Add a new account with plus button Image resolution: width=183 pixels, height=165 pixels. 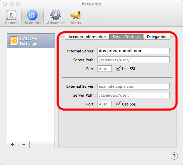(x=13, y=145)
